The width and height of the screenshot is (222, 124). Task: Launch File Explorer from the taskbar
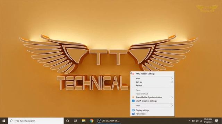click(84, 121)
